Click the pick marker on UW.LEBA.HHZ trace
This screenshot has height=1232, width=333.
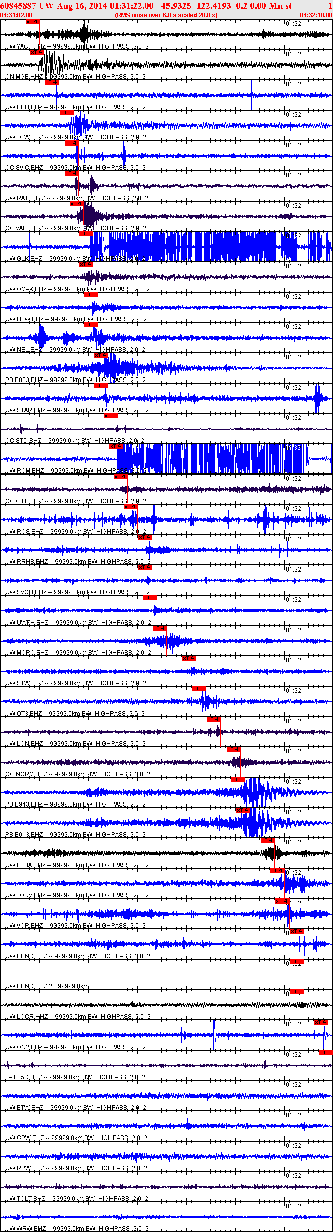[268, 840]
